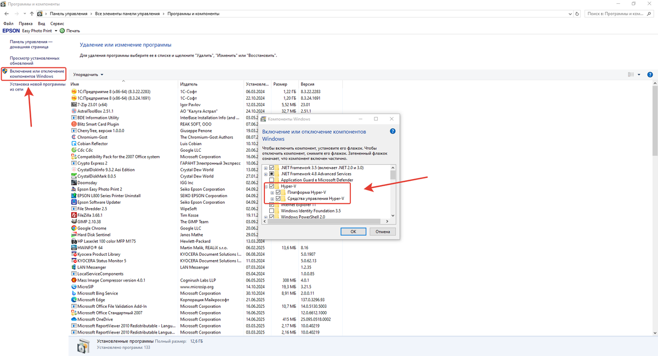
Task: Click the GIMP 2.10.38 icon
Action: click(x=74, y=221)
